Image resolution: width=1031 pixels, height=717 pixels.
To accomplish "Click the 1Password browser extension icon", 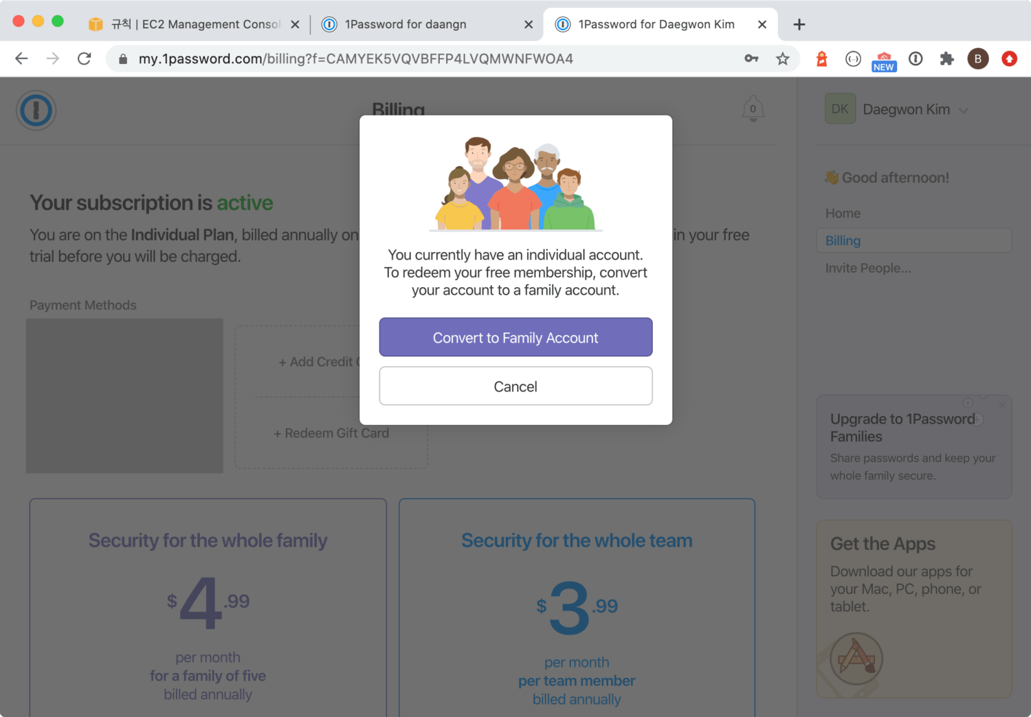I will pos(916,59).
